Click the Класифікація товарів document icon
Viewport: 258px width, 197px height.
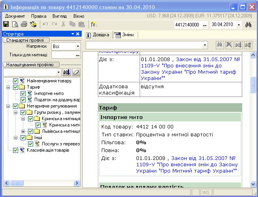pos(22,150)
